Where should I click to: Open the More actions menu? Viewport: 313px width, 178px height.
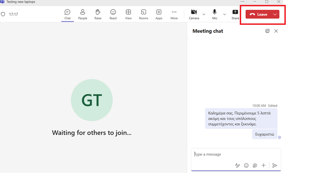174,14
